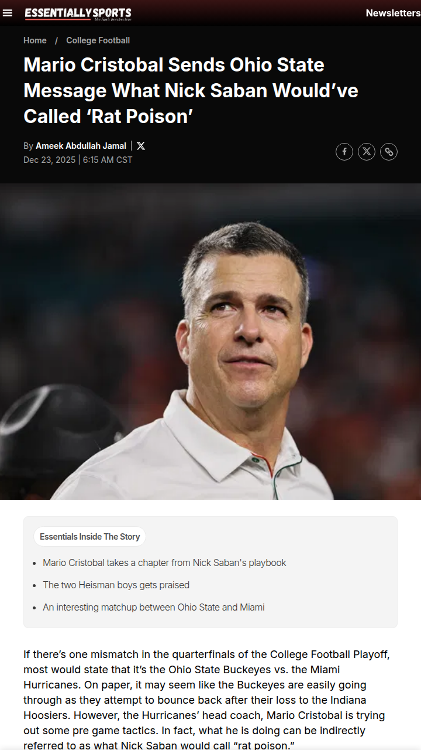421x750 pixels.
Task: Copy the article link
Action: point(389,152)
